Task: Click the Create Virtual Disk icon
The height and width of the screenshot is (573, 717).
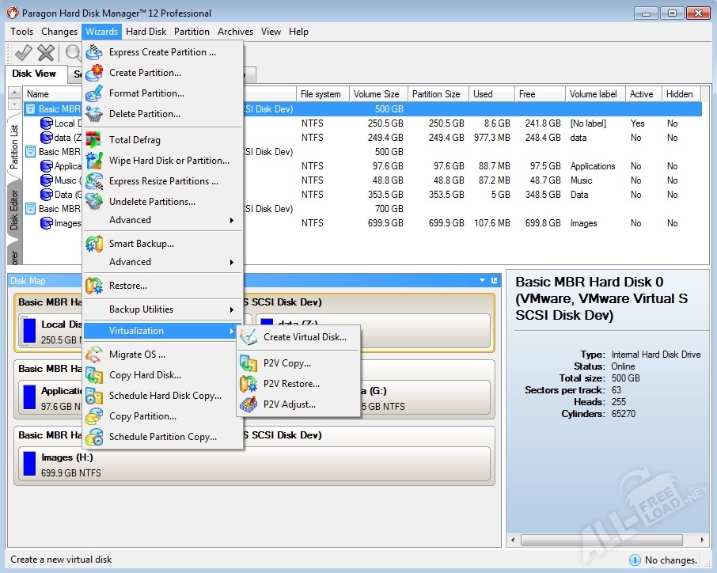Action: coord(248,337)
